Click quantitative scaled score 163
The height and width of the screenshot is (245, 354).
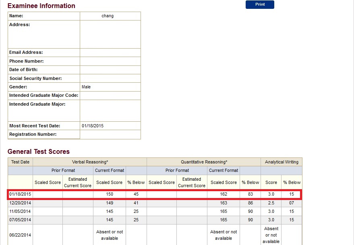click(x=224, y=203)
